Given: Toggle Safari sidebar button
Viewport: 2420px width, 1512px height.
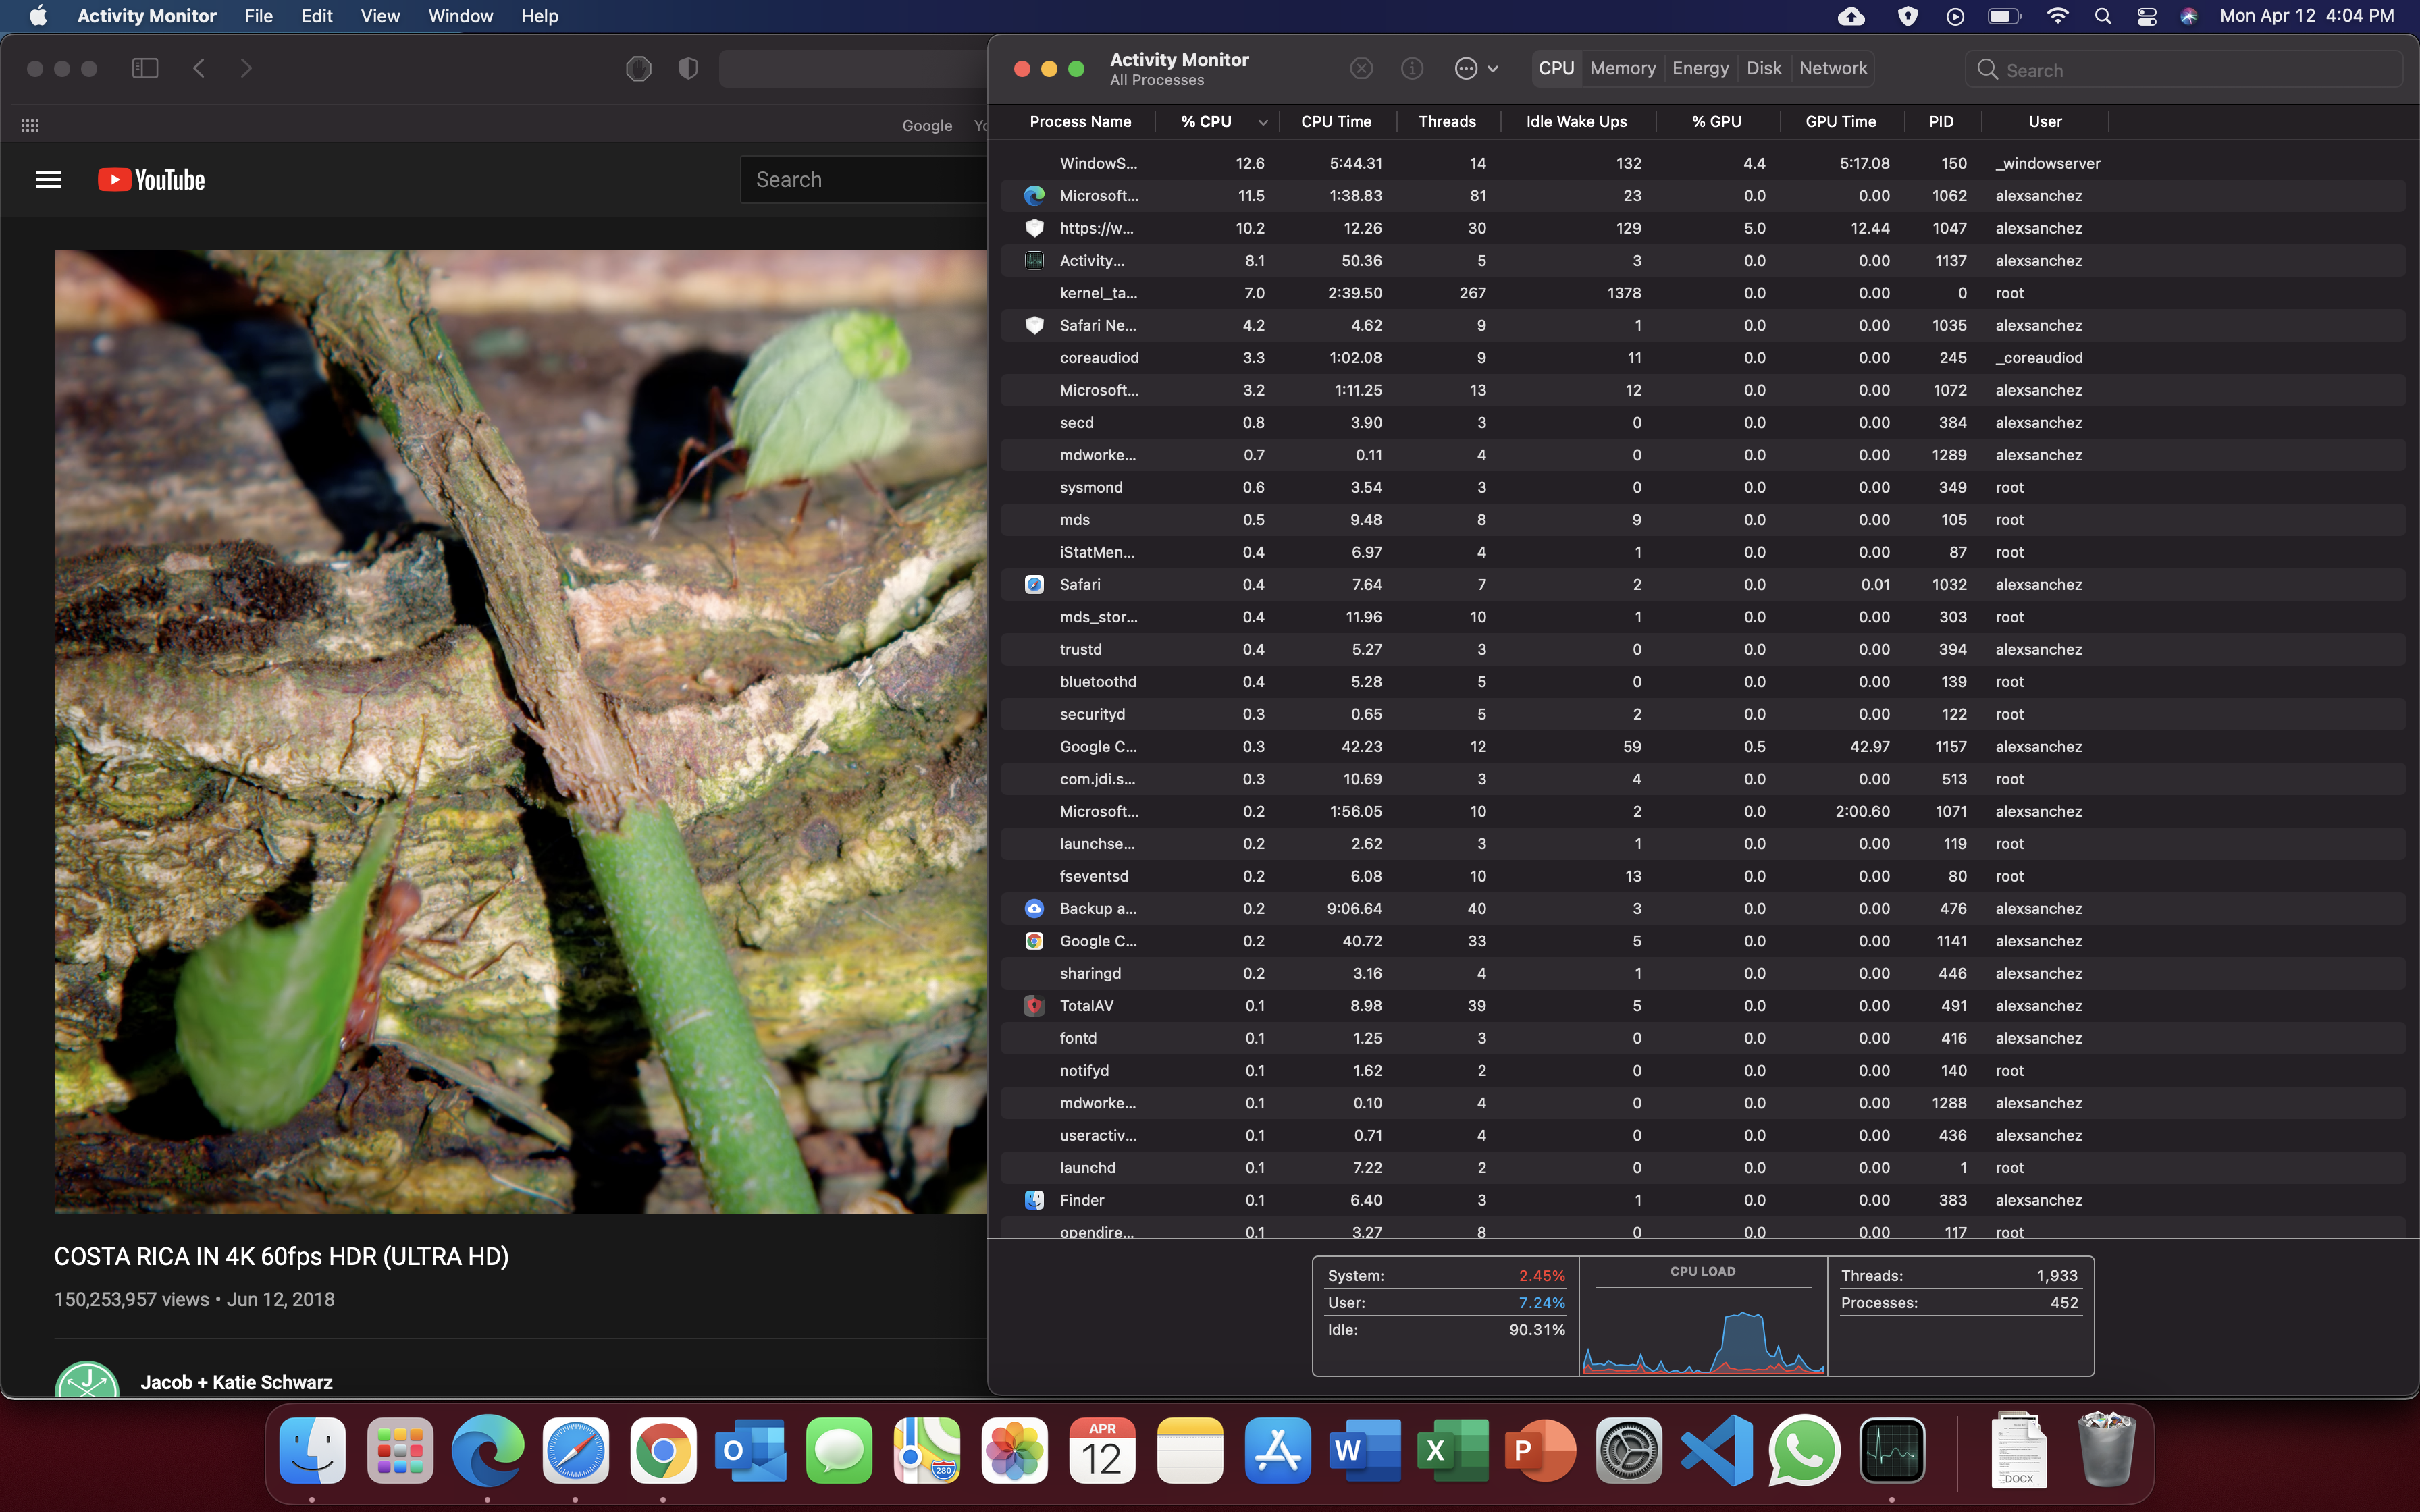Looking at the screenshot, I should point(145,68).
